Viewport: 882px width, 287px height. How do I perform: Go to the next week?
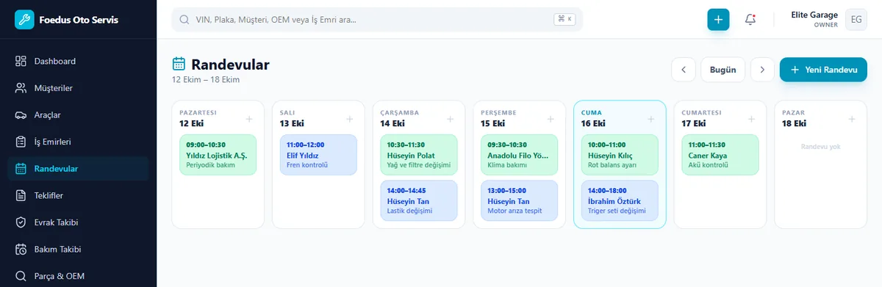coord(762,70)
